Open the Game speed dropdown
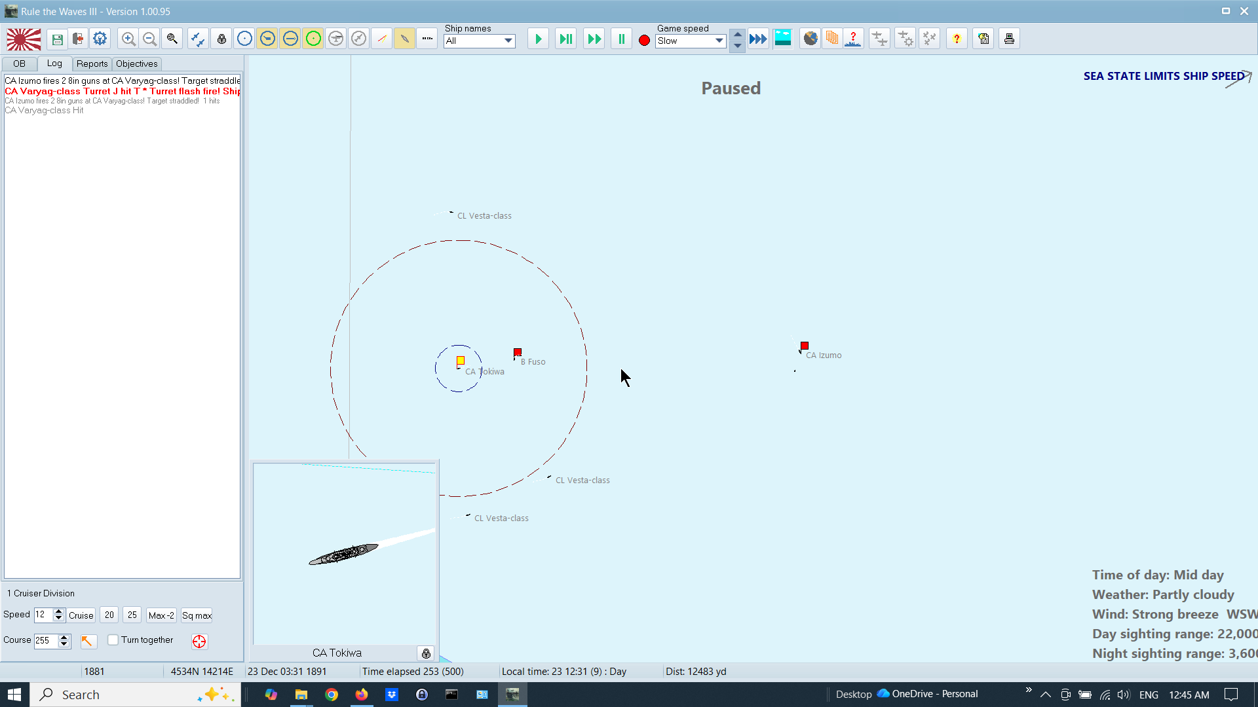1258x707 pixels. (x=691, y=41)
